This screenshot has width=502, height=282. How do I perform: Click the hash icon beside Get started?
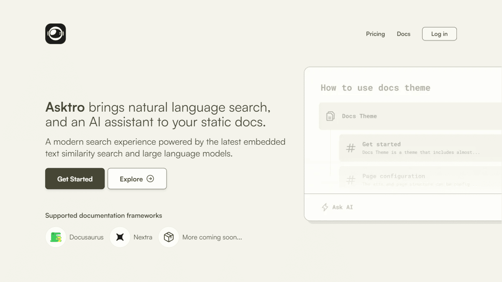click(x=351, y=148)
